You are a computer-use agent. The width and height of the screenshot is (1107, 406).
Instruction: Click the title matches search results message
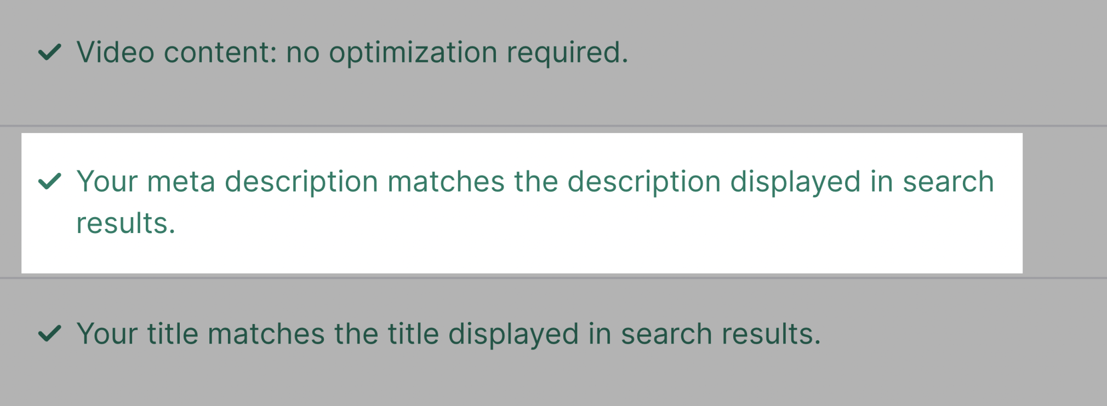click(448, 334)
